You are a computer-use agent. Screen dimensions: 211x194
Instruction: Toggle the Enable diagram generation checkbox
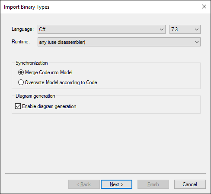click(18, 106)
